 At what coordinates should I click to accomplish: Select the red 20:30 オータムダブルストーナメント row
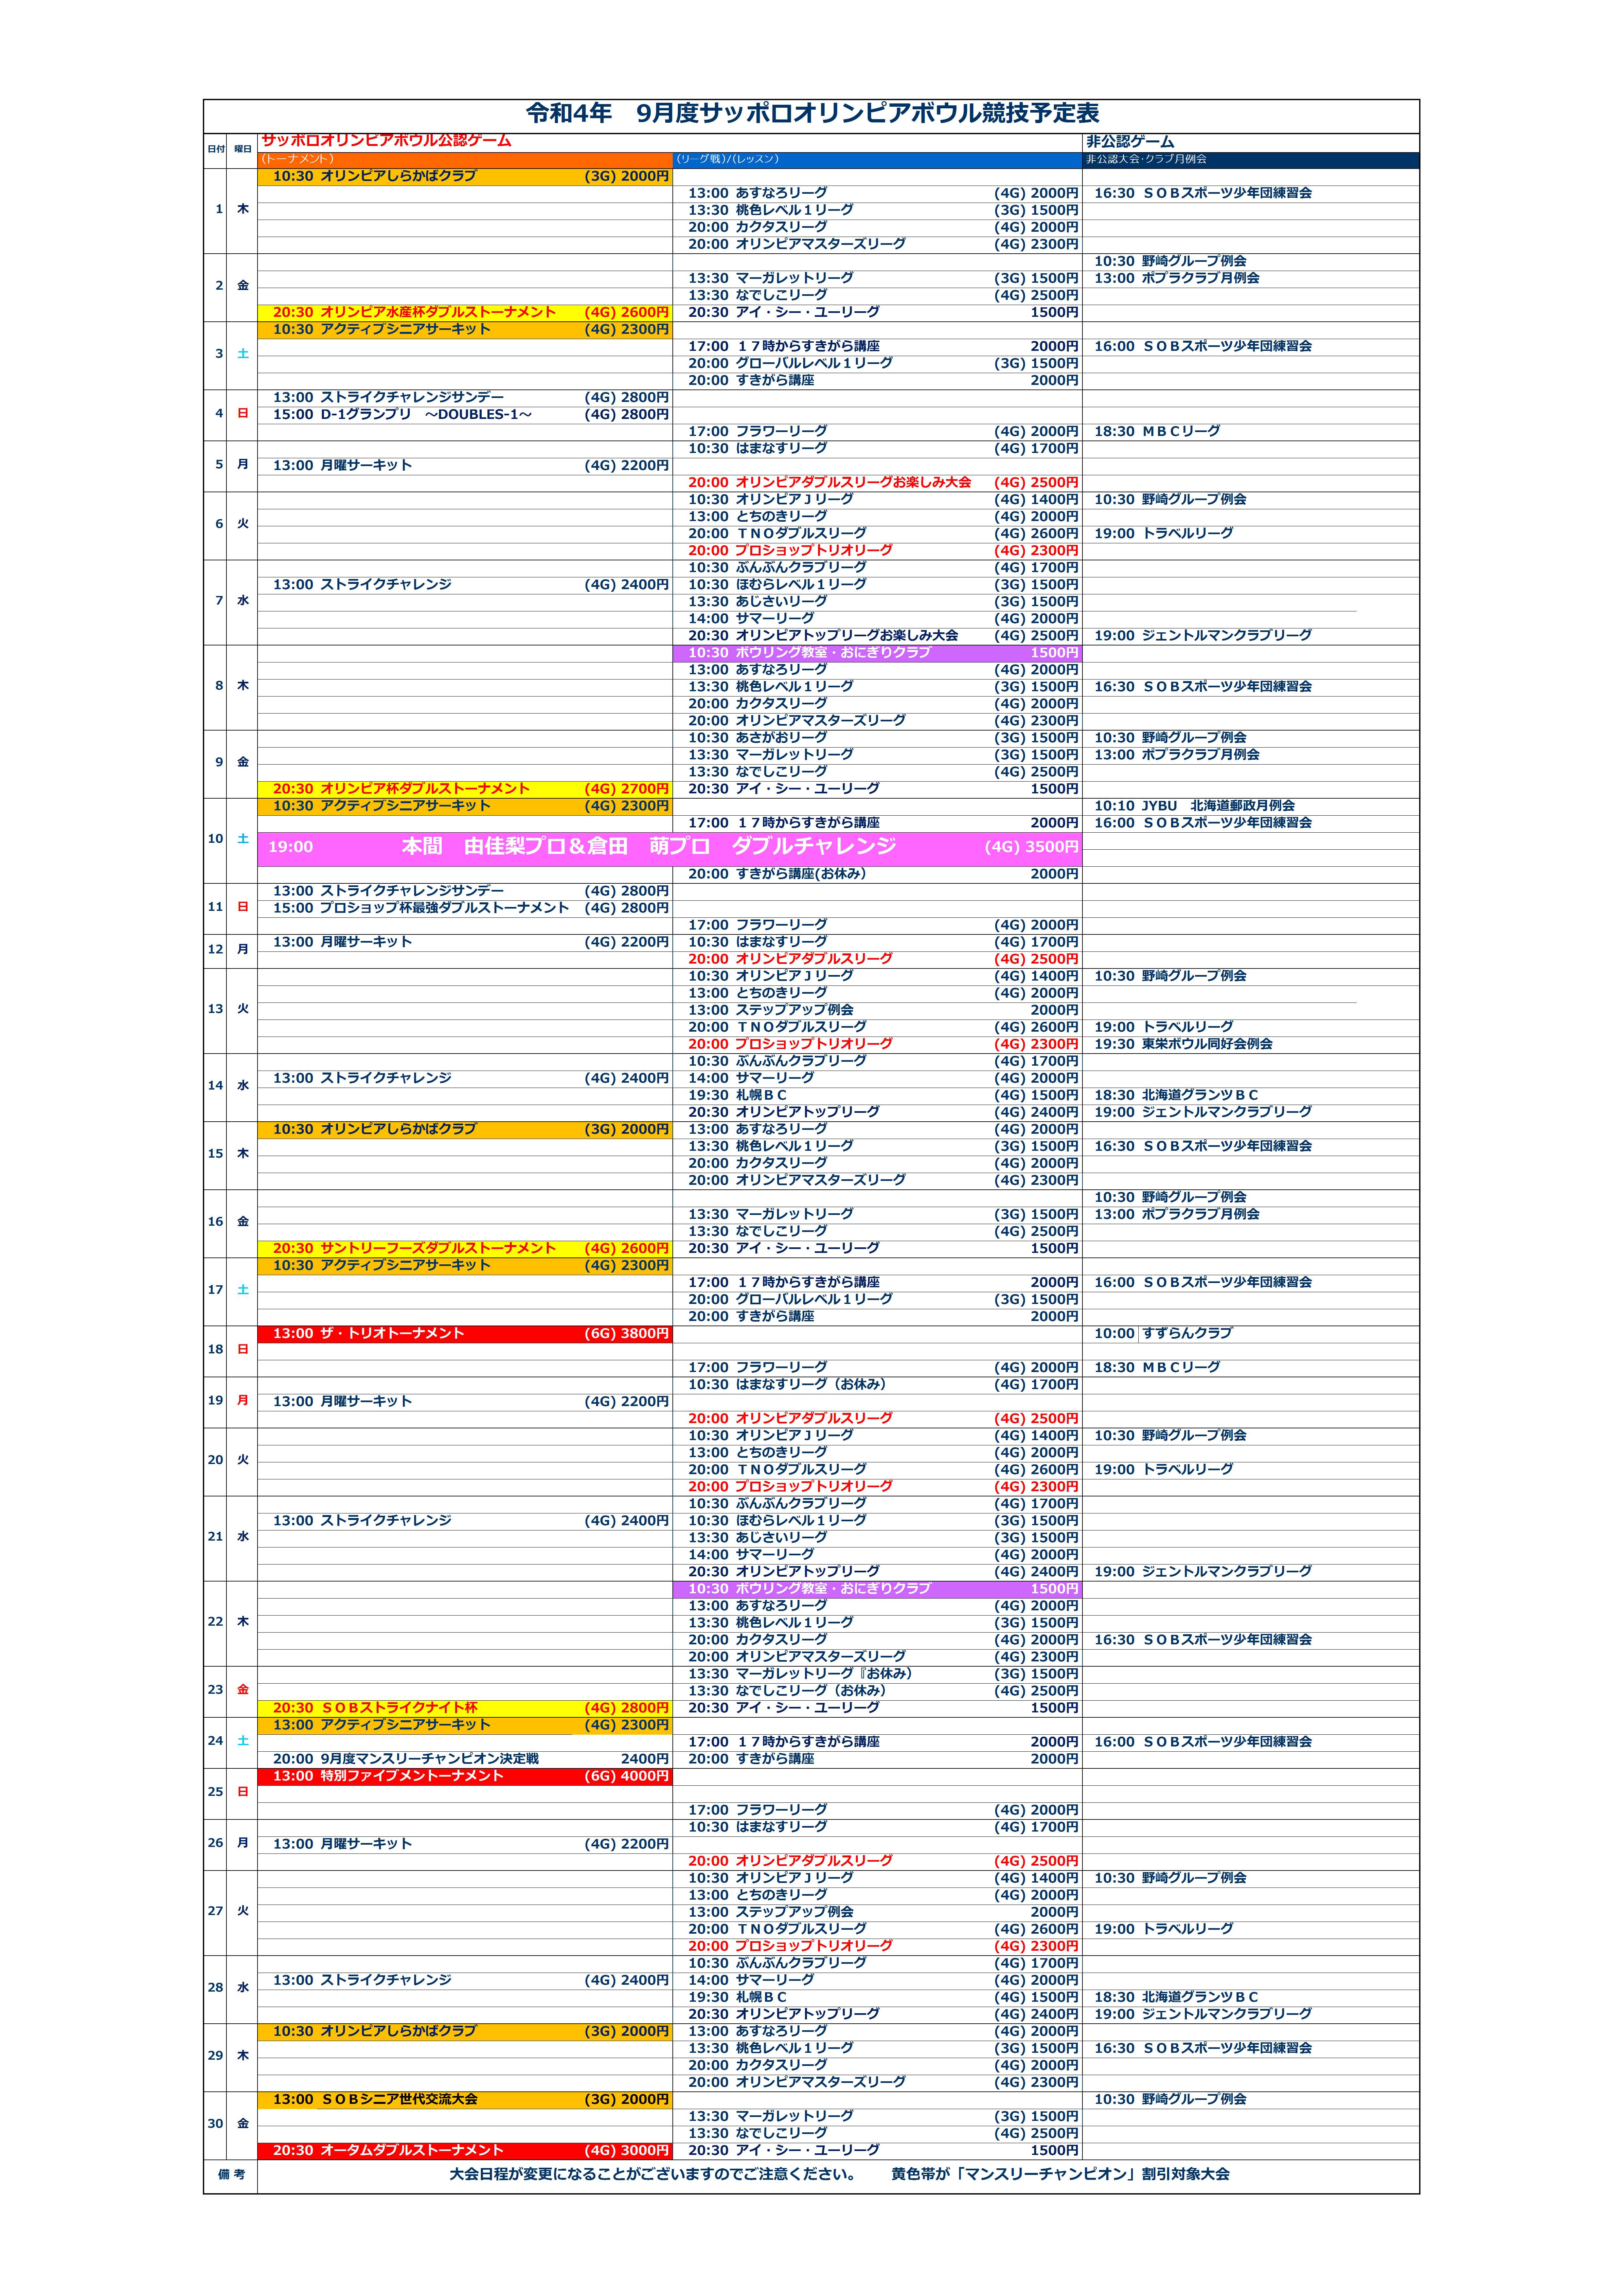pos(465,2151)
